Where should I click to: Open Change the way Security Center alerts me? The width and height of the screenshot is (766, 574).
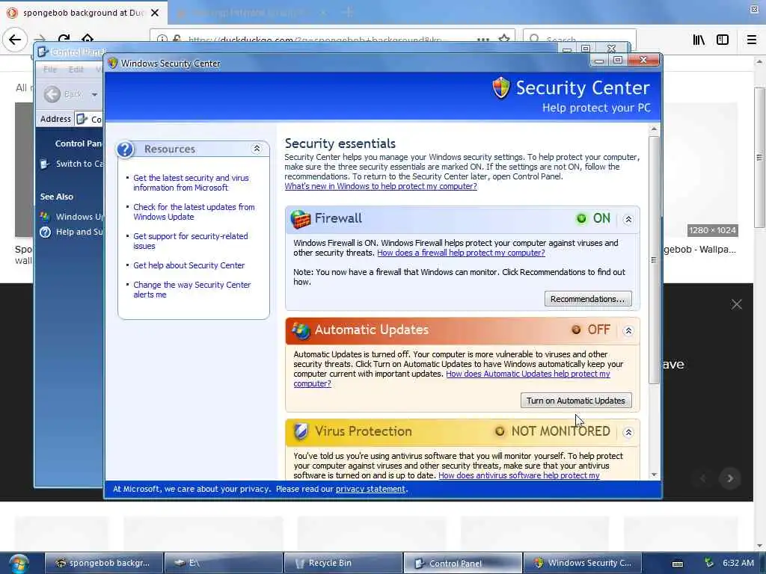pos(191,289)
